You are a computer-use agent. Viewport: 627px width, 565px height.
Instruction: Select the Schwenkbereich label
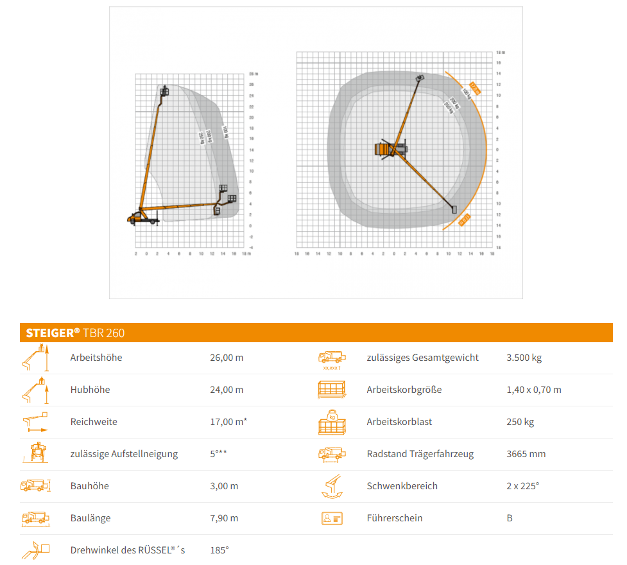(x=402, y=486)
